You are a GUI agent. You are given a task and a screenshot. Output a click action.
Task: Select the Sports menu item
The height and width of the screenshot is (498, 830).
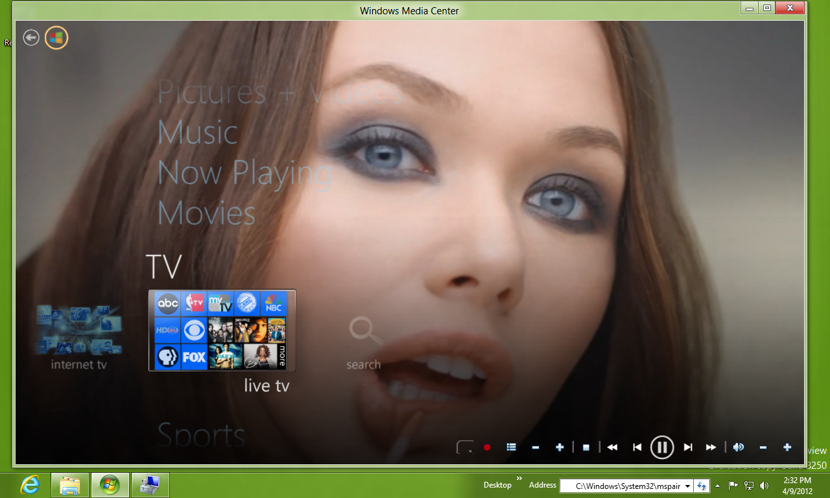pos(201,436)
